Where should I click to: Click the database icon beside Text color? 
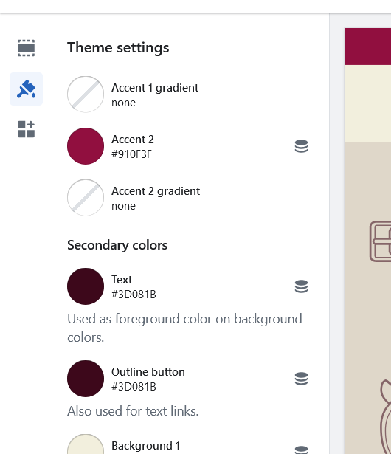301,286
